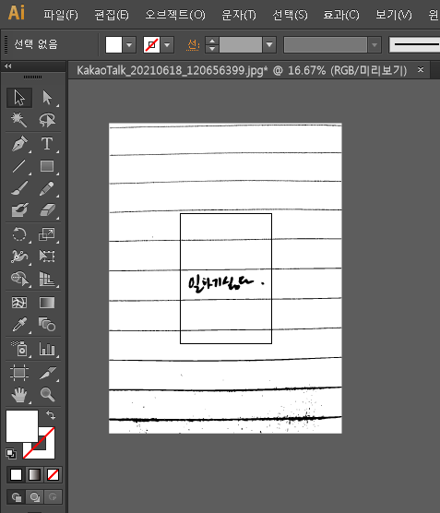Select the Warp tool
The height and width of the screenshot is (513, 440).
(x=19, y=256)
